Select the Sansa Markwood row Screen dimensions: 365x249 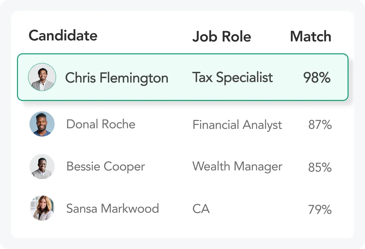pos(182,208)
